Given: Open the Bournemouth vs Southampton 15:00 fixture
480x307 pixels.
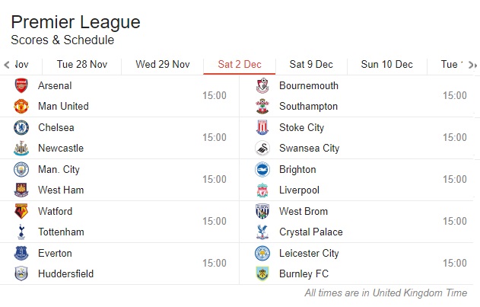Looking at the screenshot, I should click(357, 96).
